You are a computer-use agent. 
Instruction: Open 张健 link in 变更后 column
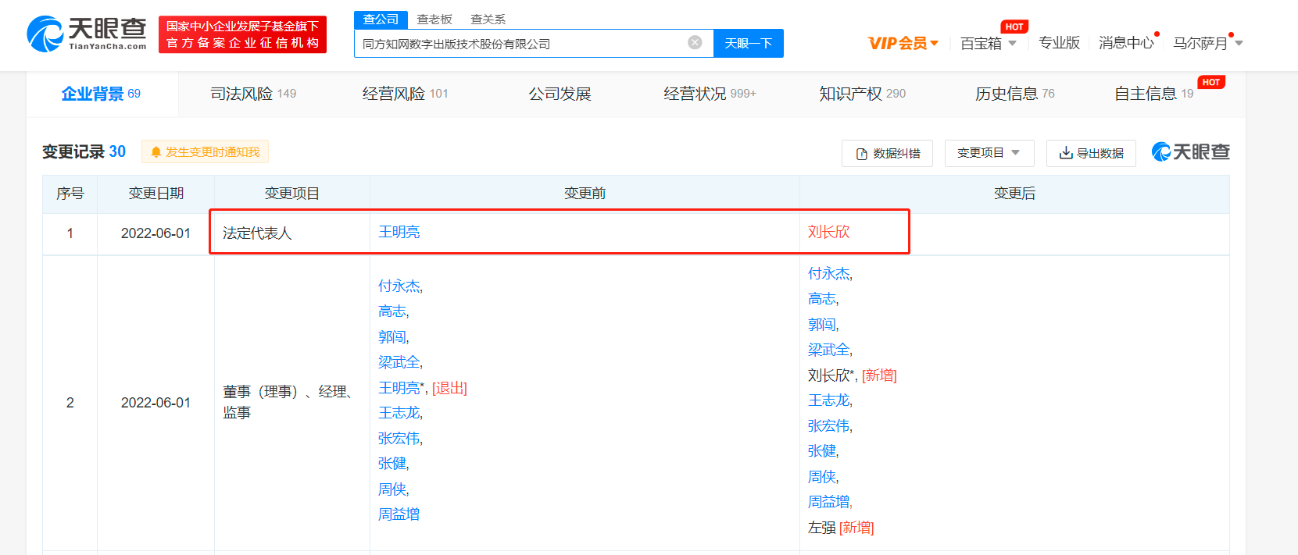click(822, 451)
